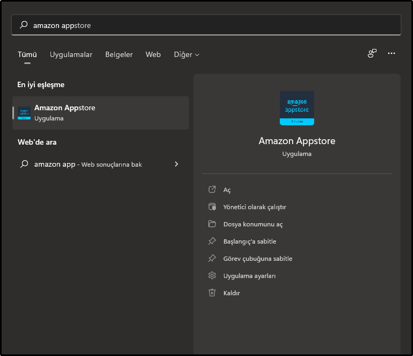
Task: Click the shield icon for Yönetici olarak çalıştır
Action: [x=212, y=207]
